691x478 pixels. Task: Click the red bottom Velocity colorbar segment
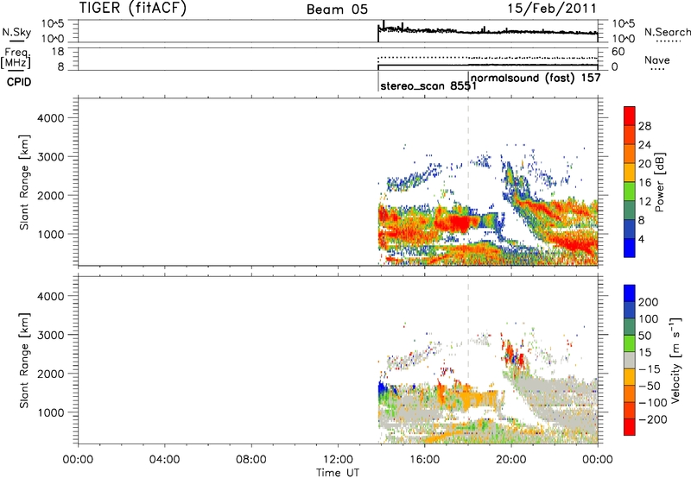[630, 427]
